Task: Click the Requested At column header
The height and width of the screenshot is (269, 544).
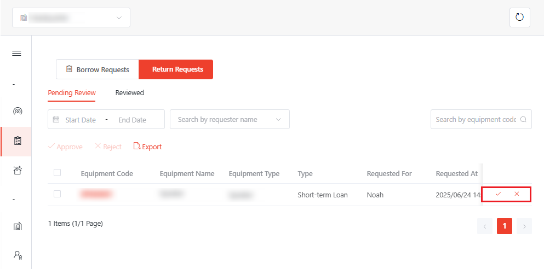Action: click(x=456, y=174)
